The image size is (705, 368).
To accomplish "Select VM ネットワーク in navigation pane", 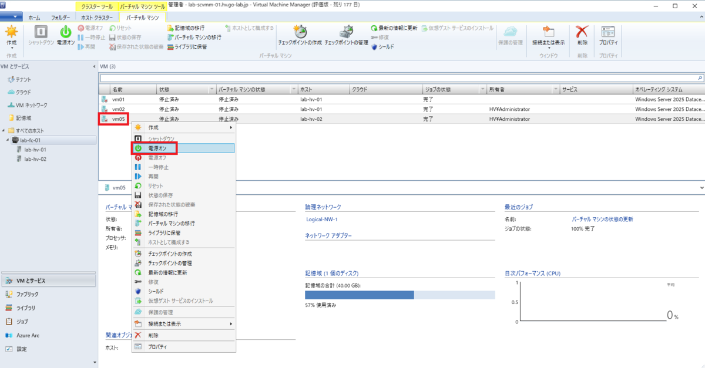I will point(32,105).
